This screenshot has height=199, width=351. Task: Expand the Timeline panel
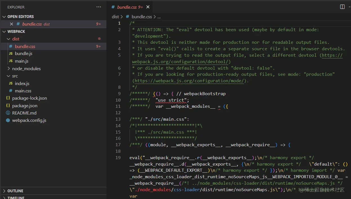[x=4, y=198]
